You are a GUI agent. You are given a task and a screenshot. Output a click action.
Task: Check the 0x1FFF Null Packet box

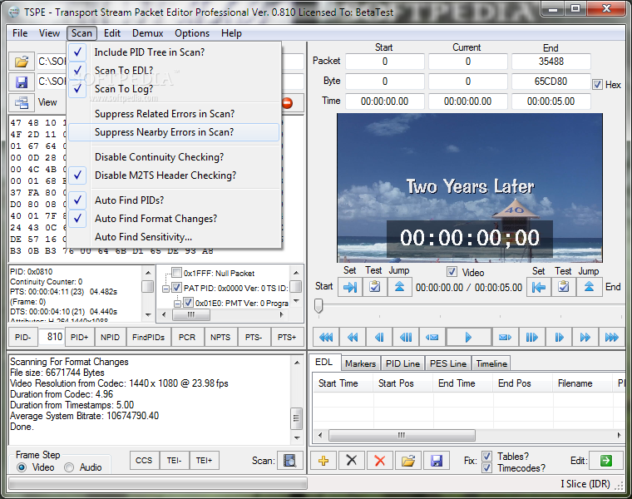point(176,273)
